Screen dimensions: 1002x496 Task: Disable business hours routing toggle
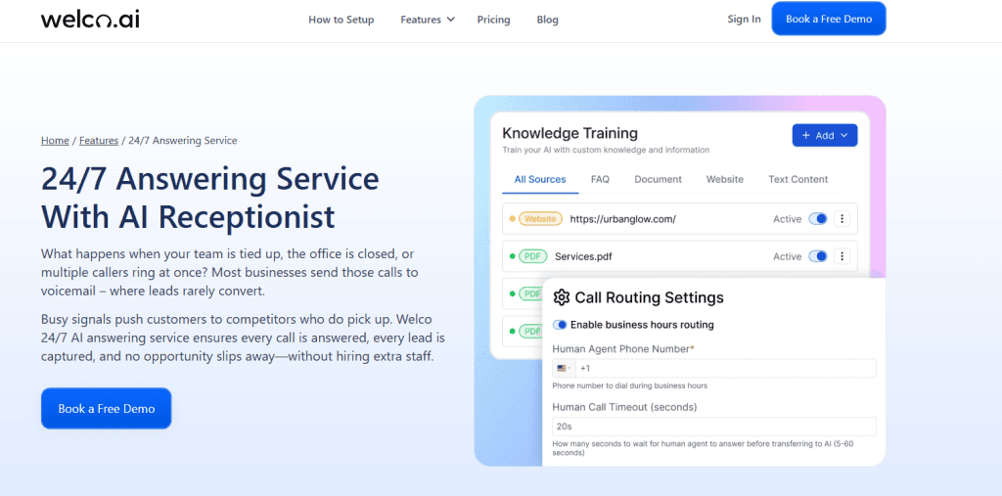561,325
